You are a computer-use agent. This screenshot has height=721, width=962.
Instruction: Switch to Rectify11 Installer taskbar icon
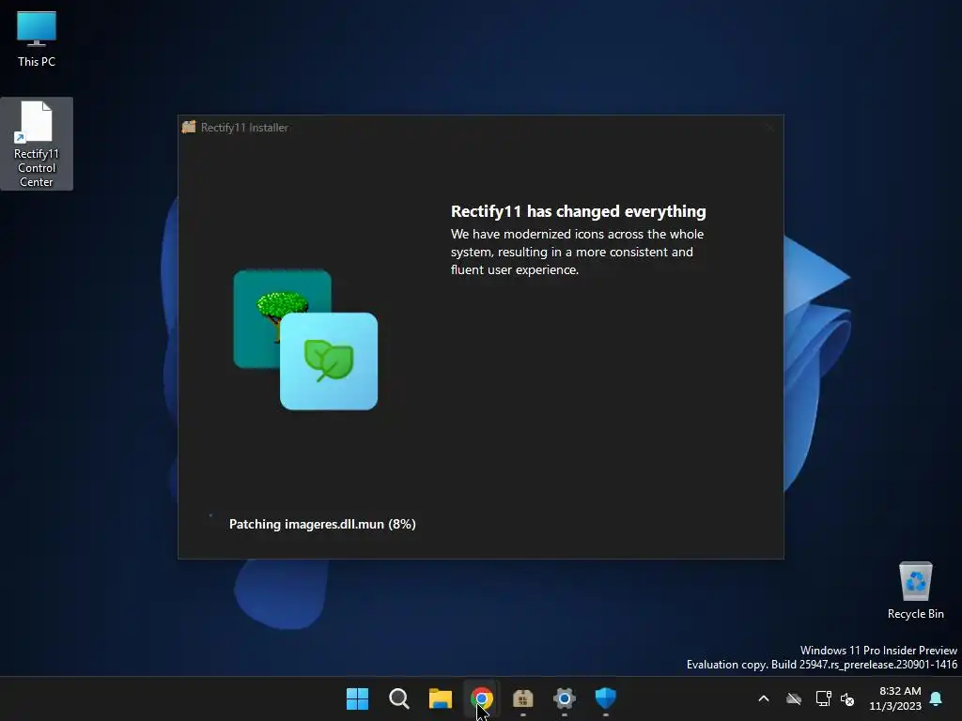click(522, 698)
